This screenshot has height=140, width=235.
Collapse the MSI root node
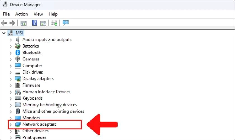tap(4, 33)
